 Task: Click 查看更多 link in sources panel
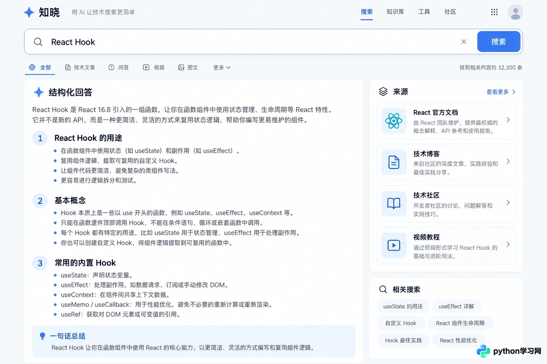point(501,92)
